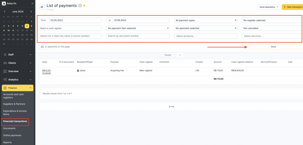Image resolution: width=303 pixels, height=145 pixels.
Task: Go to previous month in calendar
Action: click(5, 12)
